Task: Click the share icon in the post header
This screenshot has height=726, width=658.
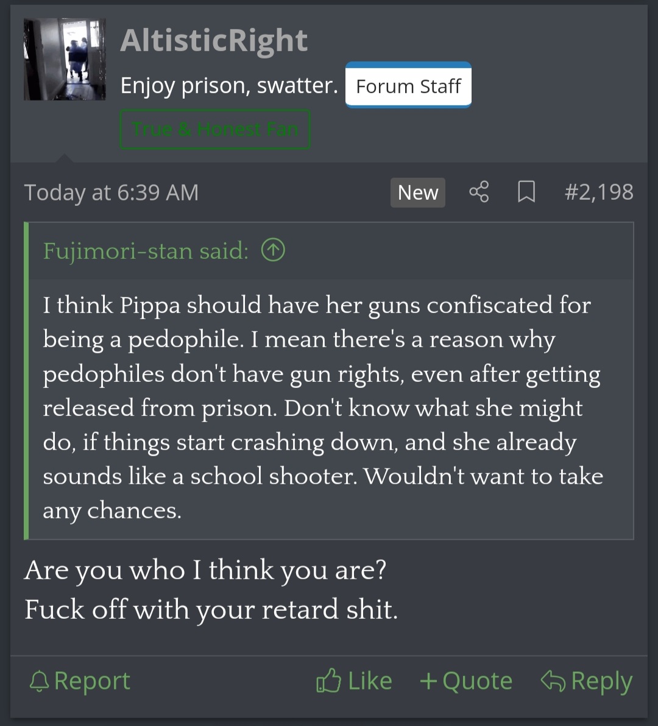Action: pos(479,192)
